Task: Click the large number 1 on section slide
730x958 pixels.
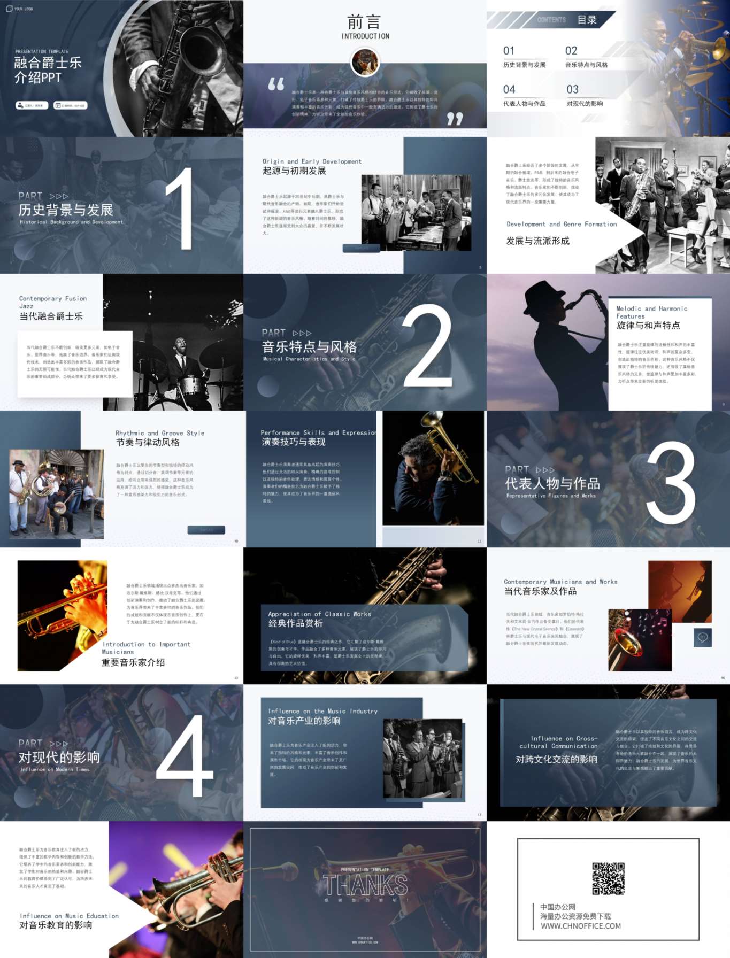Action: (x=179, y=208)
